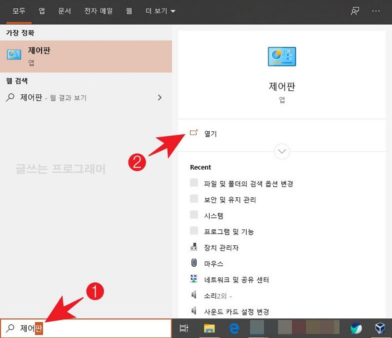Expand the 더 보기 dropdown filter

coord(161,11)
